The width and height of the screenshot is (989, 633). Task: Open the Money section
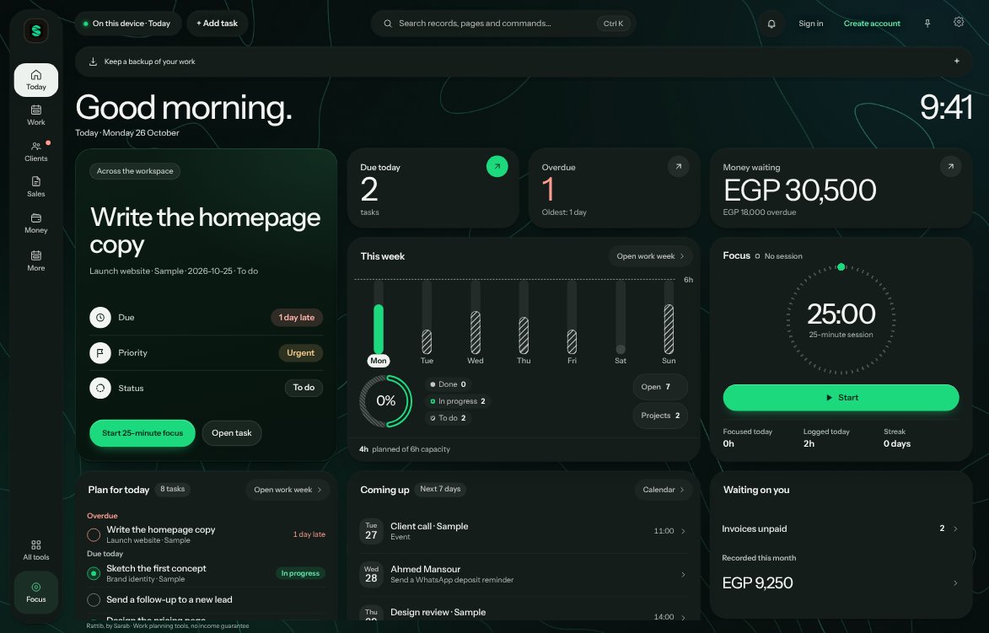pos(36,223)
